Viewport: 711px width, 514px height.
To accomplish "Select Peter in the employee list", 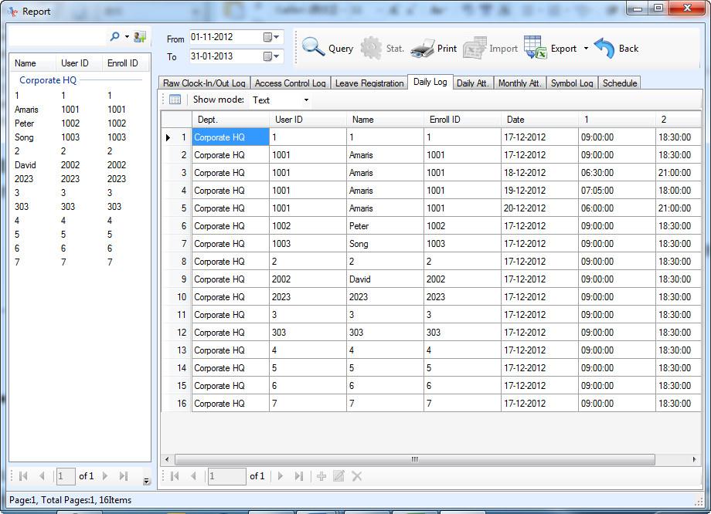I will (25, 123).
